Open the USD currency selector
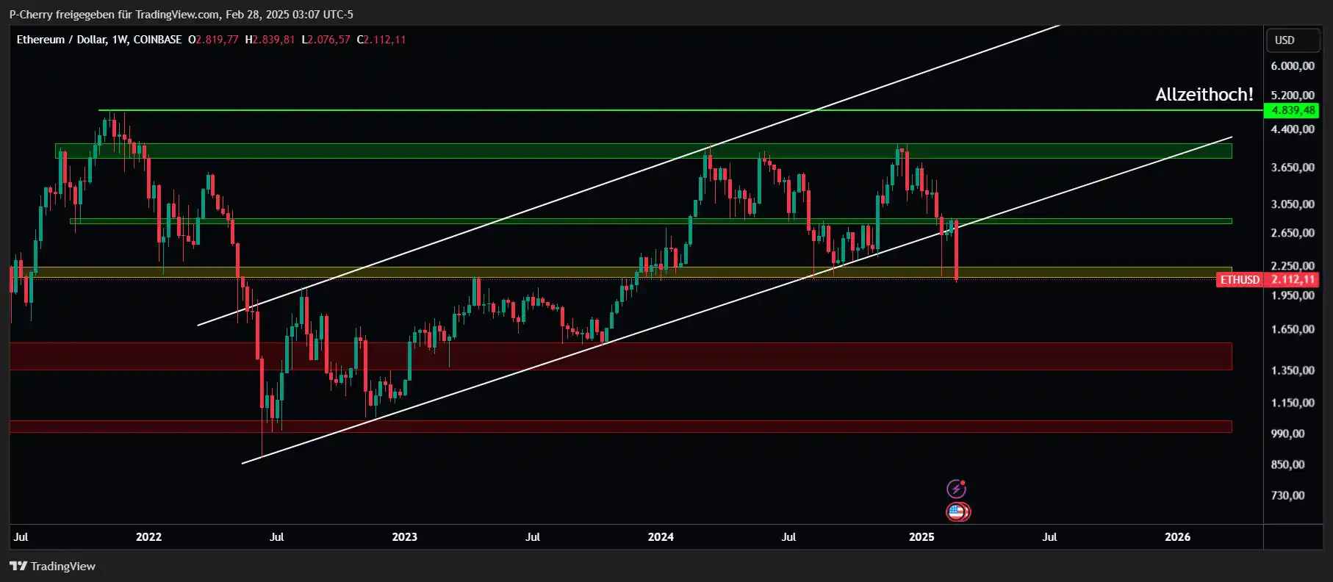The image size is (1333, 582). (1293, 40)
